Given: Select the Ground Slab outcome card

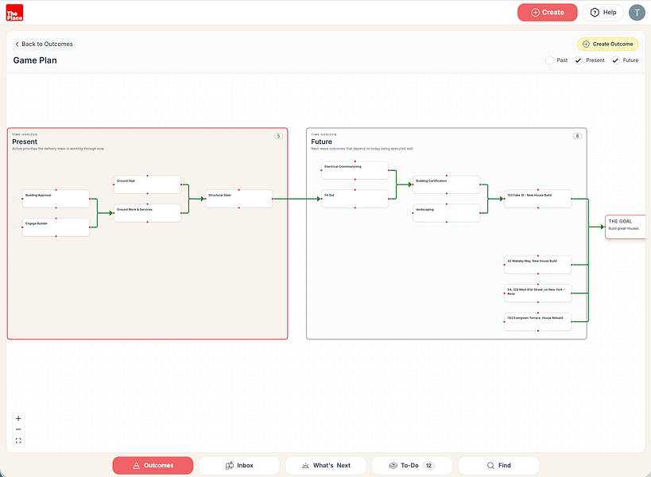Looking at the screenshot, I should click(147, 184).
